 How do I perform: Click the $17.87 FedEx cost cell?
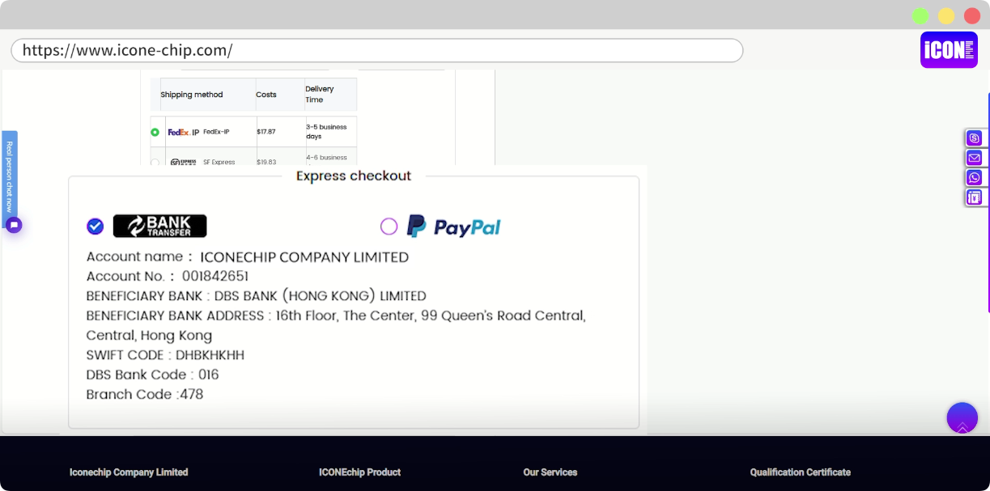click(x=266, y=132)
